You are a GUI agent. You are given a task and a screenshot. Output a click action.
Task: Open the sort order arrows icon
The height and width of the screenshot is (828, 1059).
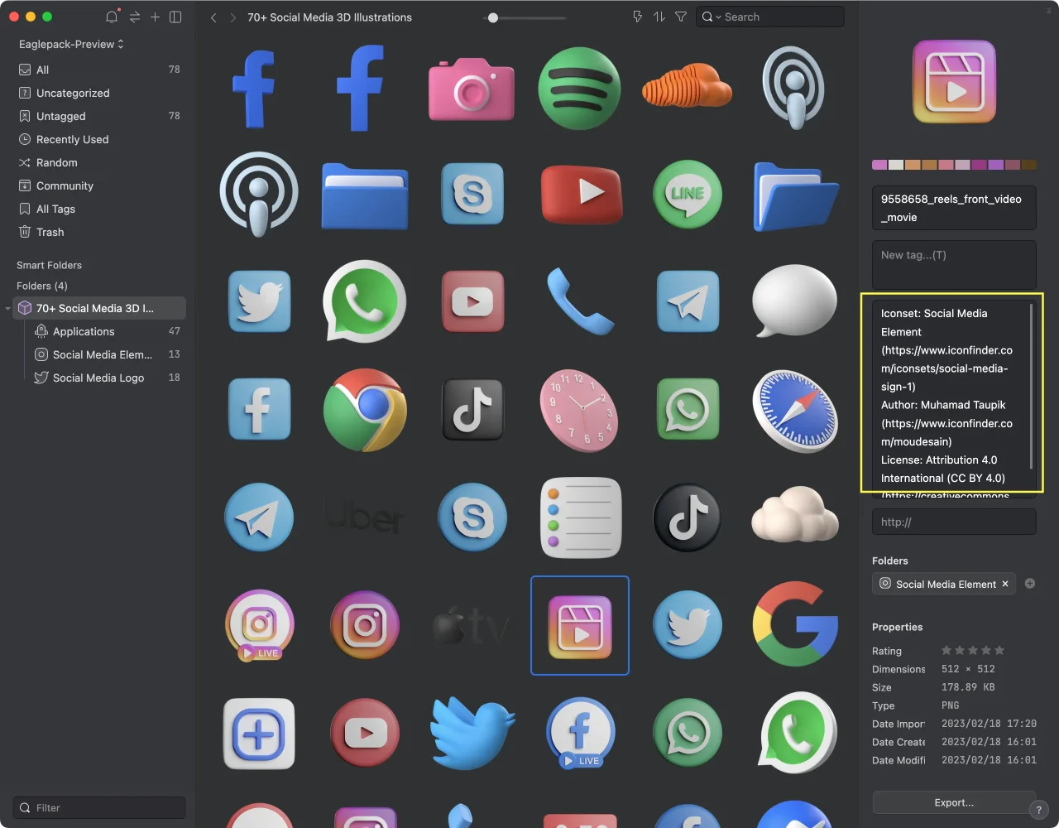click(x=659, y=17)
